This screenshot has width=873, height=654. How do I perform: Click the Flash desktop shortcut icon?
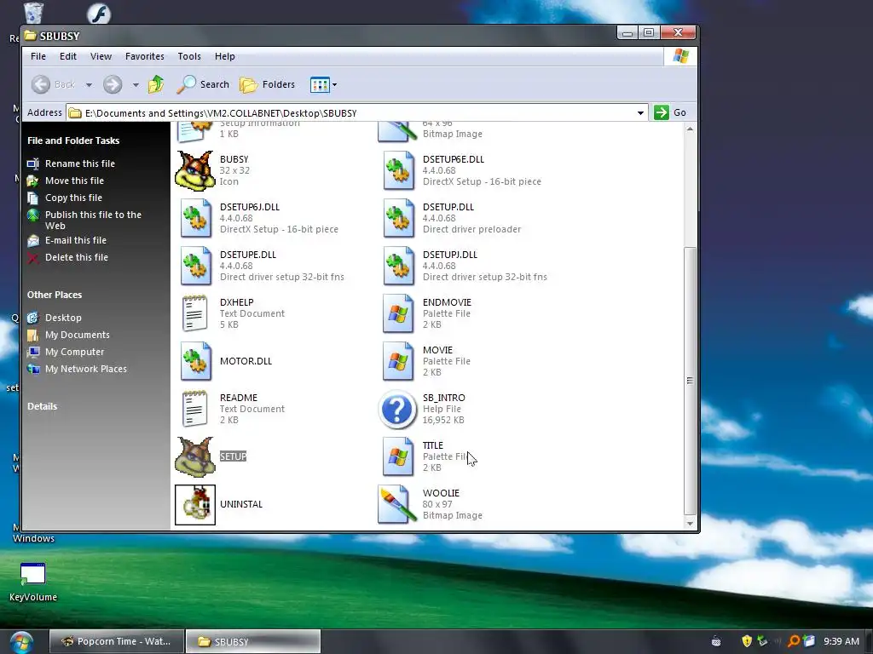tap(99, 13)
